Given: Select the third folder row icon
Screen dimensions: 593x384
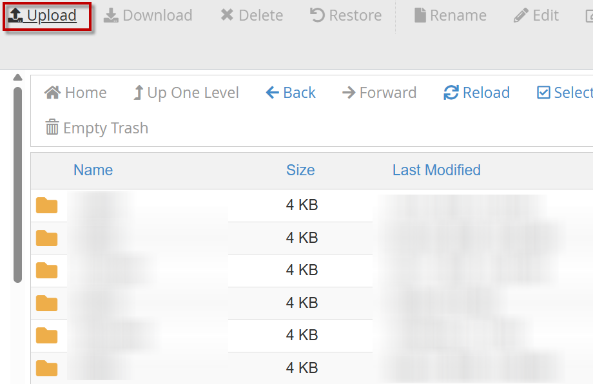Looking at the screenshot, I should [x=46, y=271].
